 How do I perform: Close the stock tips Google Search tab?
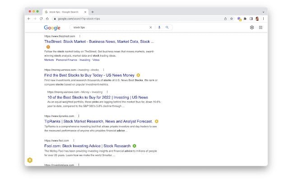85,12
